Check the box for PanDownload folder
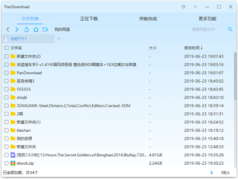Image resolution: width=238 pixels, height=179 pixels. [x=6, y=73]
